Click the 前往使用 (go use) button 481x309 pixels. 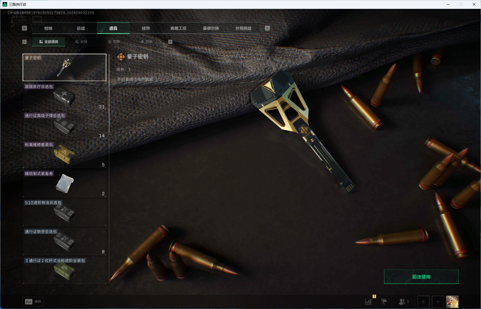(421, 277)
